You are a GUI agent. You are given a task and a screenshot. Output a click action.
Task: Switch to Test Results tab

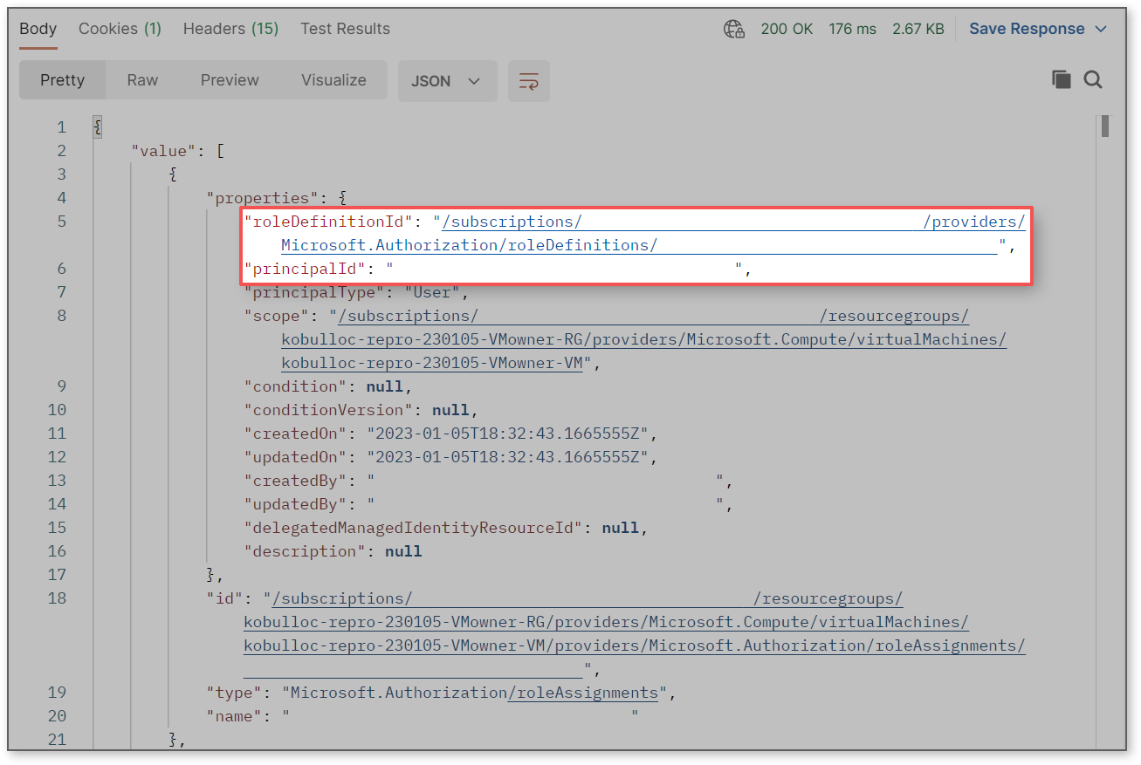pos(345,29)
